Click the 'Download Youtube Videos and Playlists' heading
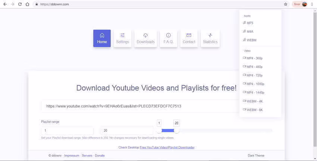Screen dimensions: 317x161 (156, 88)
